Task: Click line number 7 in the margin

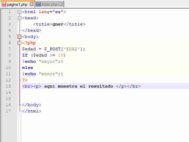Action: point(10,49)
